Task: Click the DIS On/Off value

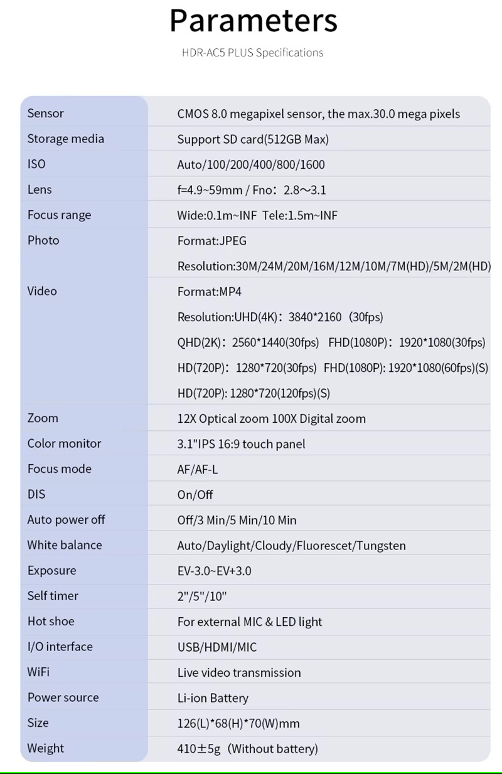Action: 195,495
